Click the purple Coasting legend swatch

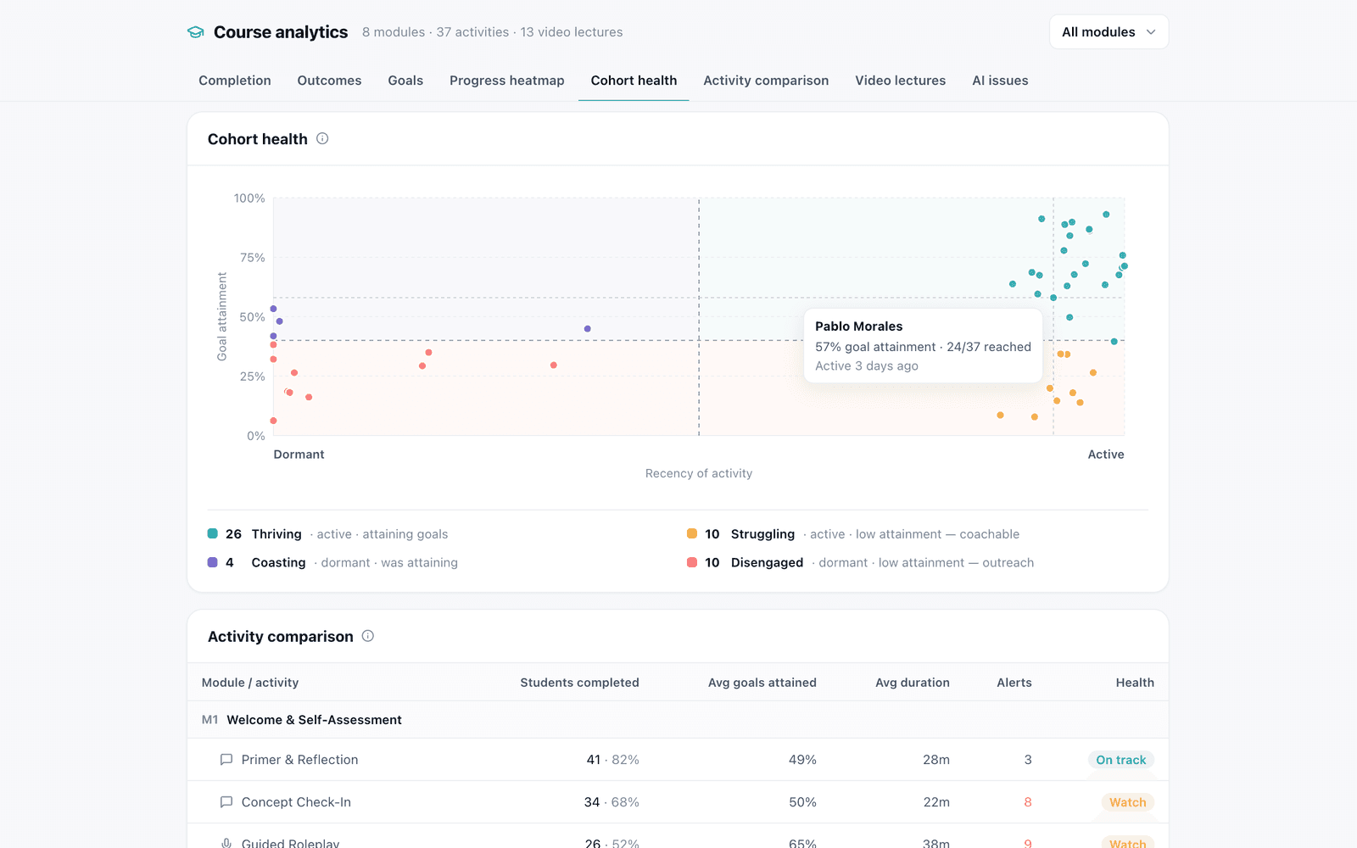(x=213, y=562)
